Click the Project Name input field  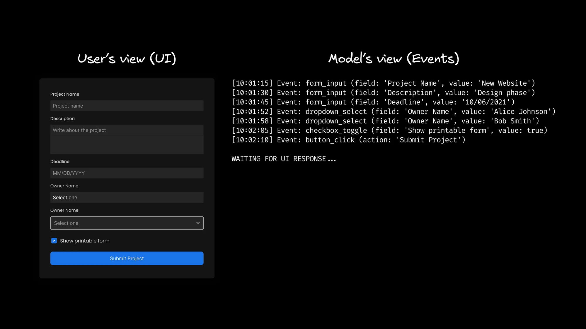[x=127, y=106]
